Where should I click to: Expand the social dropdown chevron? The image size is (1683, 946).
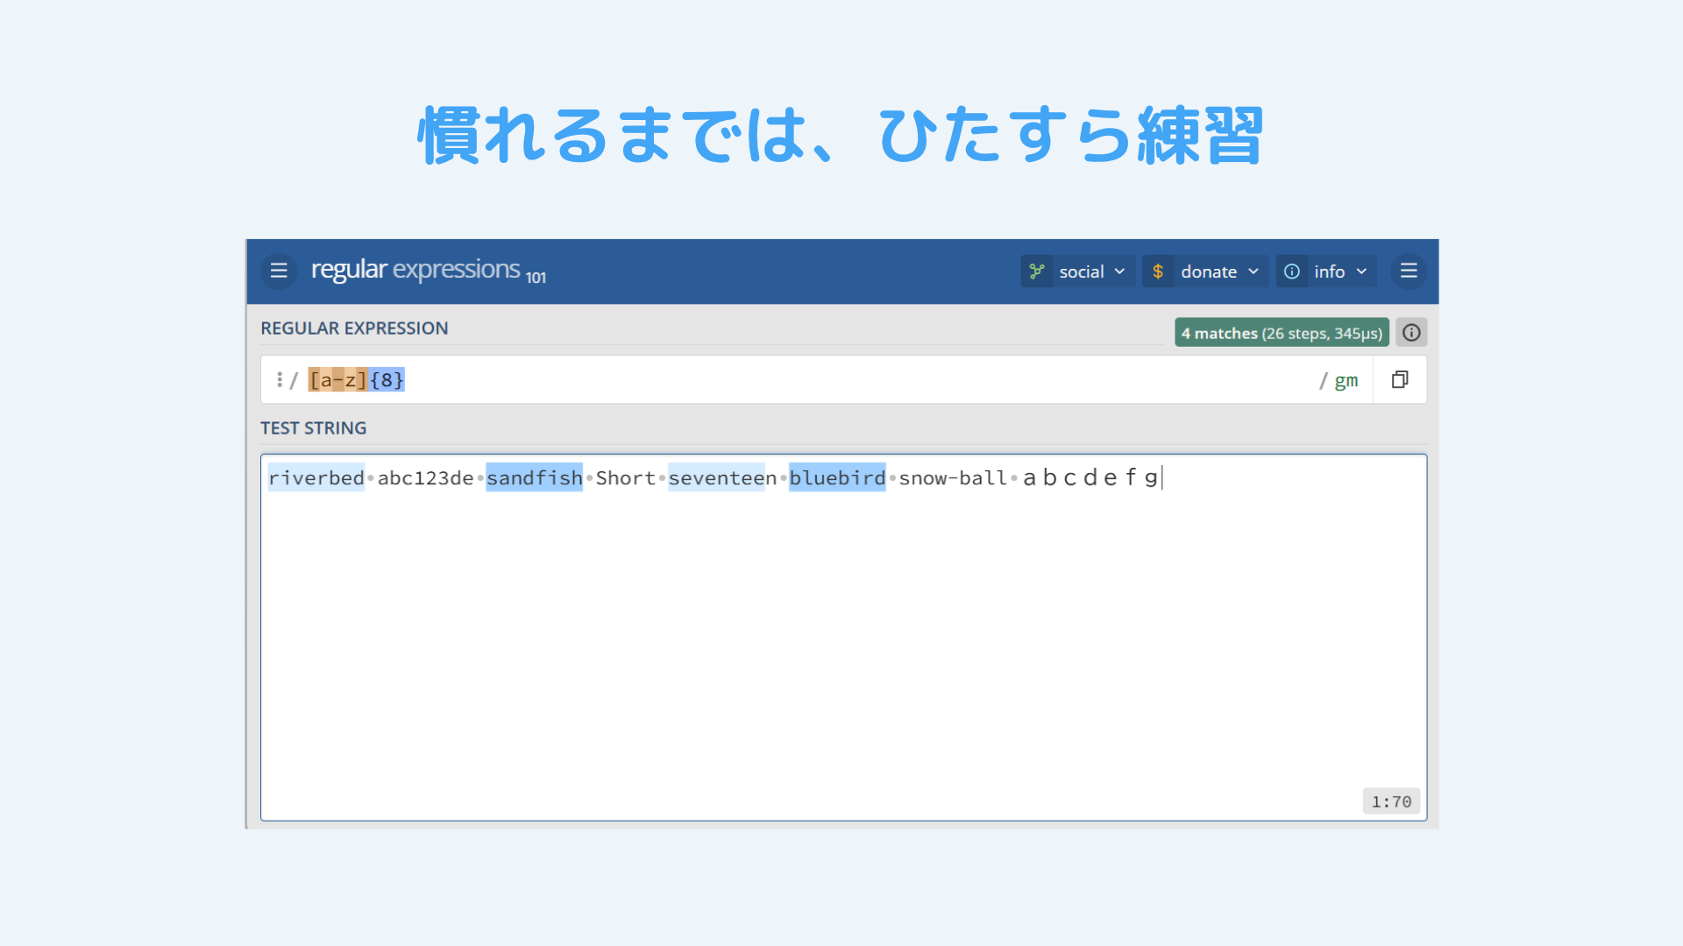pos(1119,272)
